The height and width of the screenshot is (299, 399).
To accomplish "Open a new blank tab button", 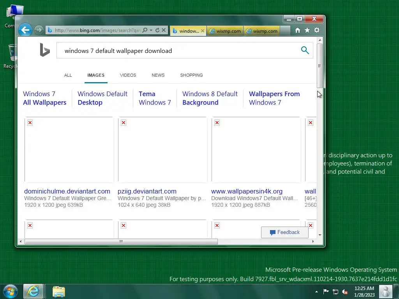I will point(285,31).
